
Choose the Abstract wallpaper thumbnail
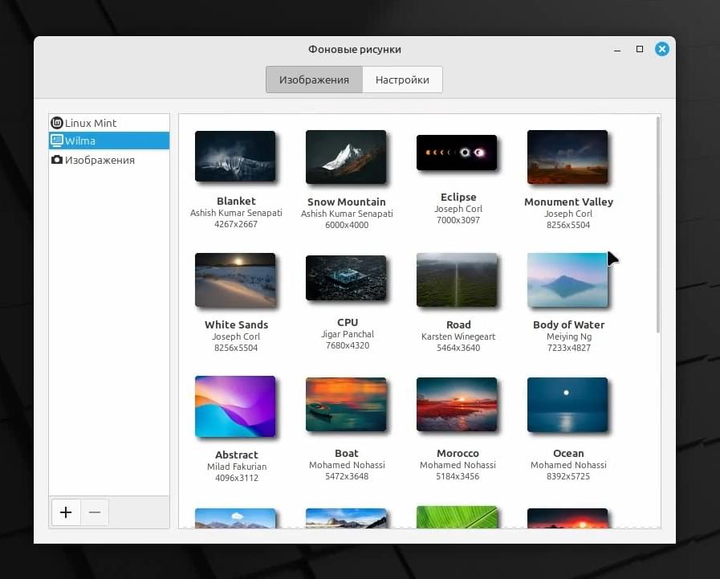pyautogui.click(x=235, y=406)
